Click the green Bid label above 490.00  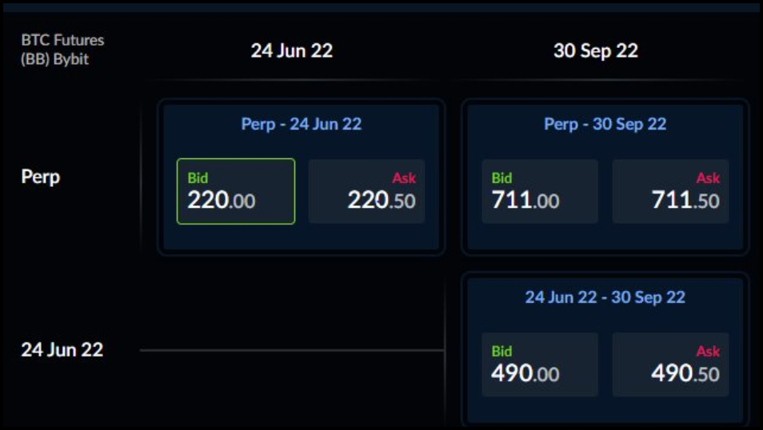501,352
